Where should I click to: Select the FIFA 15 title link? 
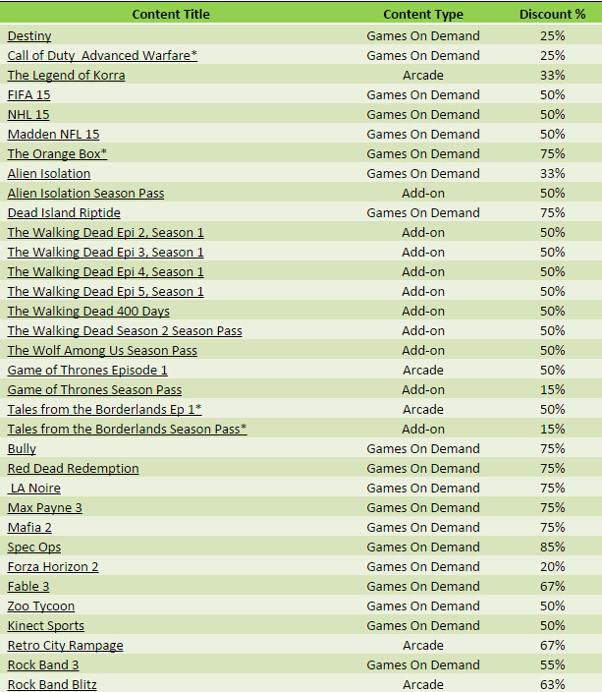click(x=29, y=95)
